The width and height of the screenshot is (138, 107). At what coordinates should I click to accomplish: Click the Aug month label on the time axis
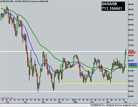click(x=7, y=102)
